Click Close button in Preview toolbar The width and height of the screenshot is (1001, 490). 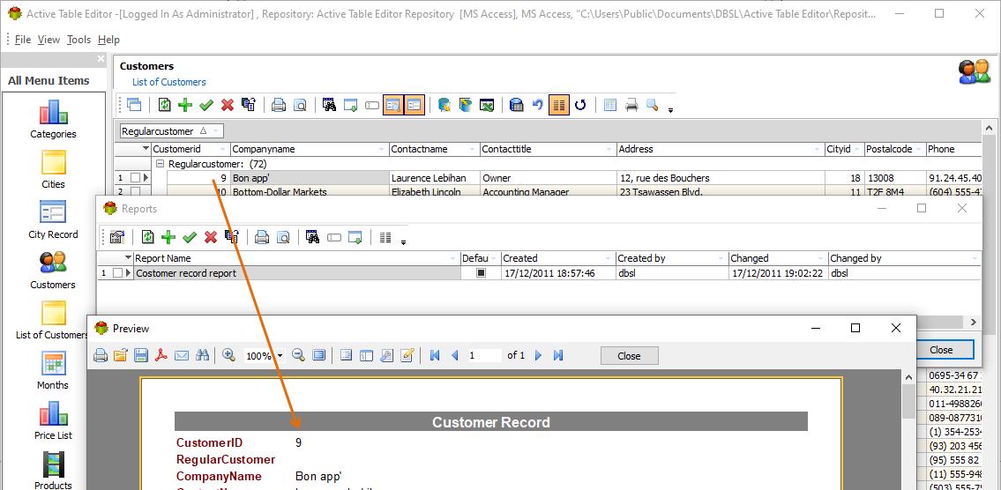pyautogui.click(x=629, y=356)
